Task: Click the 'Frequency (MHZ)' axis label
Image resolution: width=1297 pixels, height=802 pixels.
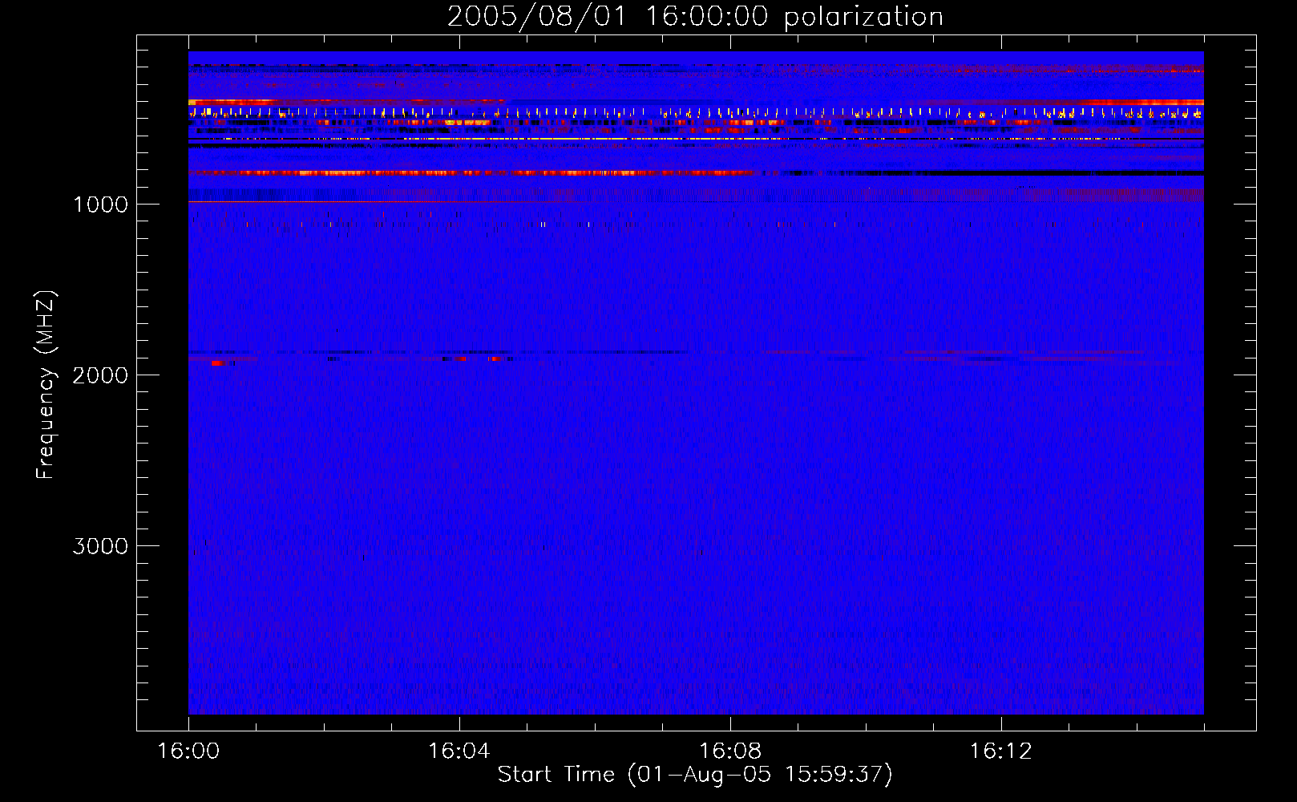Action: (46, 385)
